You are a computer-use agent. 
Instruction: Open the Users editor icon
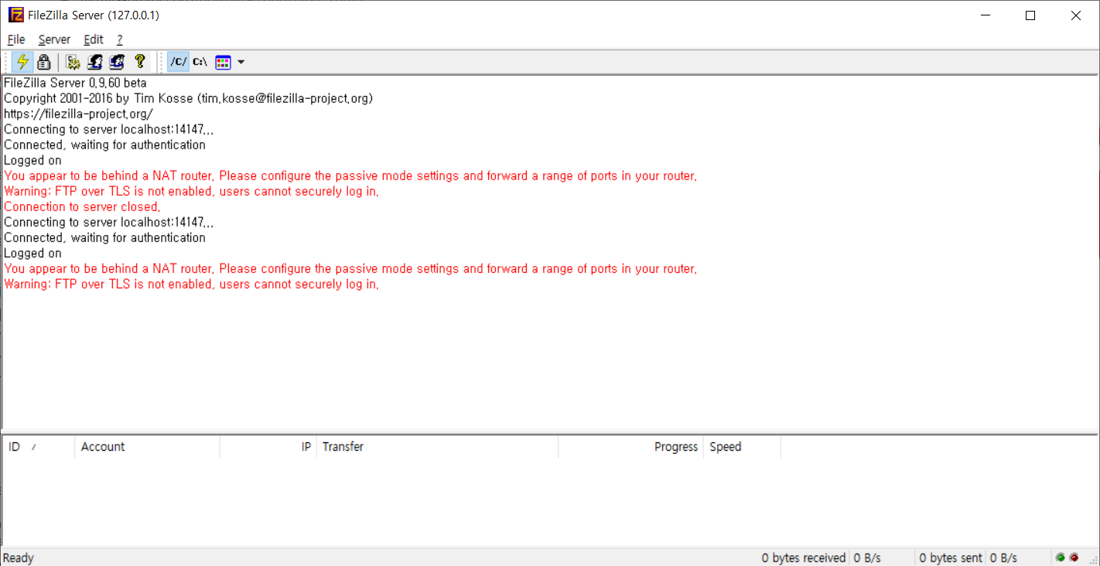[95, 62]
